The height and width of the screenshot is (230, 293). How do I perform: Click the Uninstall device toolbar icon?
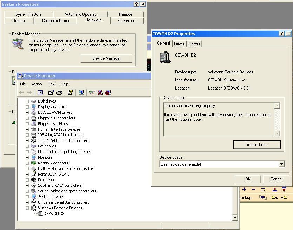100,92
